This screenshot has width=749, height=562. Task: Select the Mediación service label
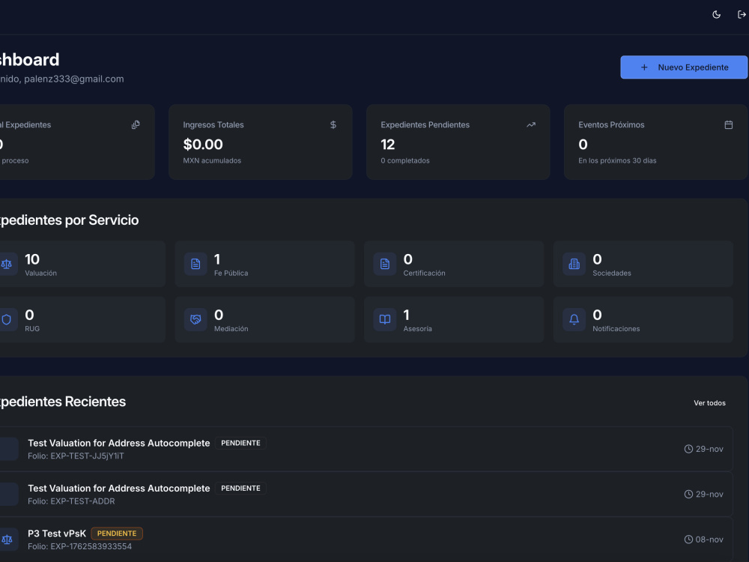(x=231, y=329)
